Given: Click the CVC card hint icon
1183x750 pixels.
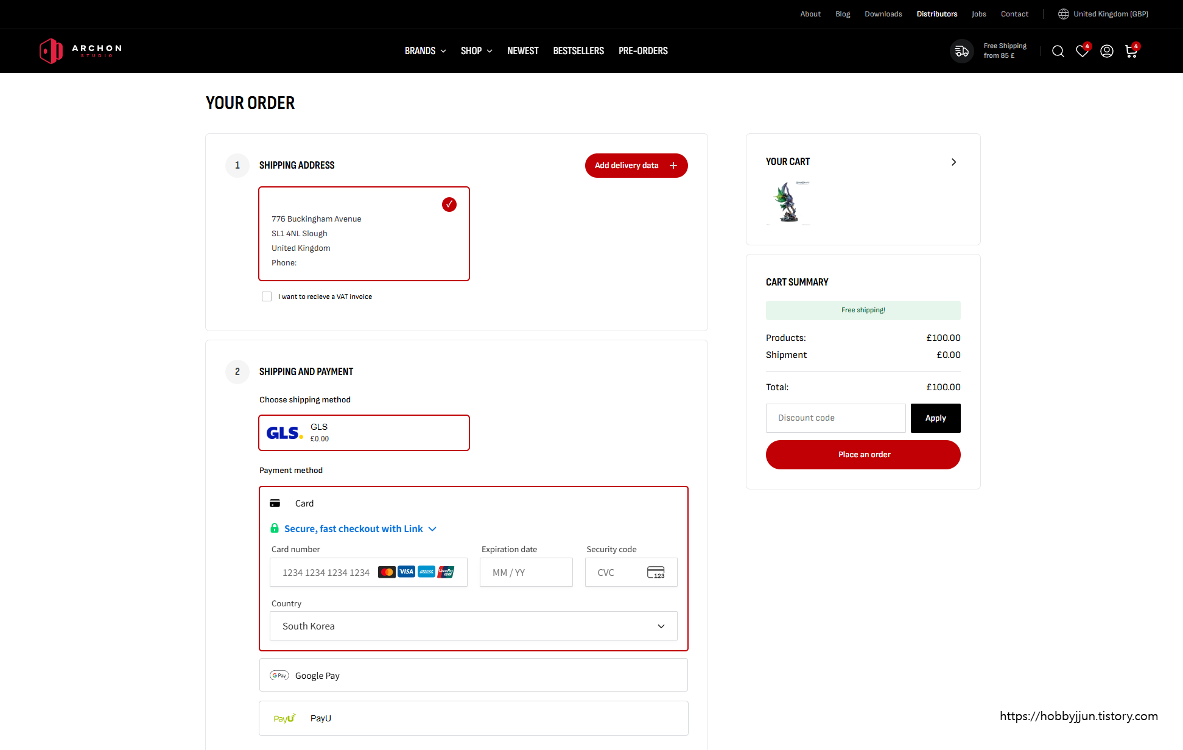Looking at the screenshot, I should pos(656,572).
